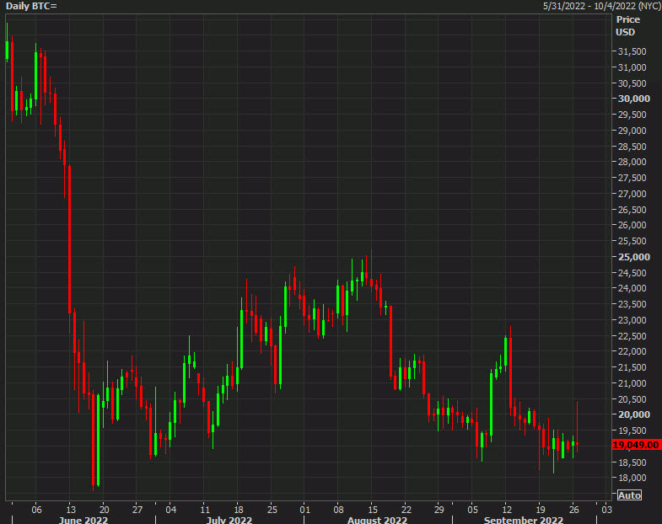The image size is (662, 524).
Task: Click the Auto scale button
Action: tap(629, 495)
